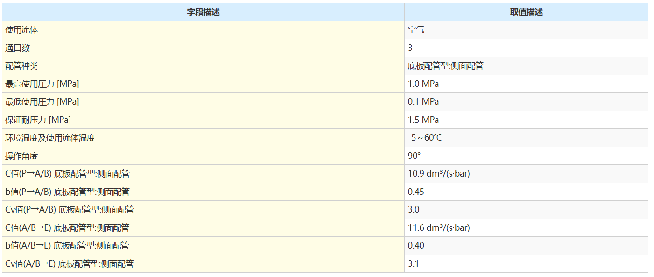Screen dimensions: 654x277
Task: Select the 最低使用压力 [MPa] field cell
Action: (42, 102)
